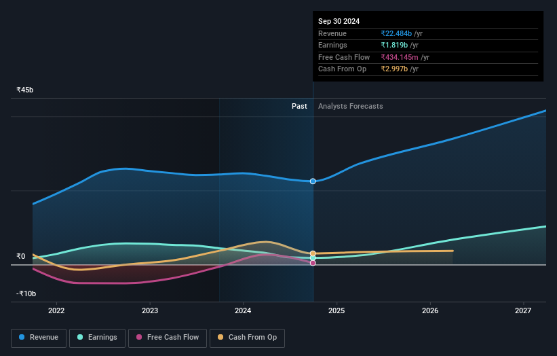Click the 2026 x-axis label

[x=430, y=311]
